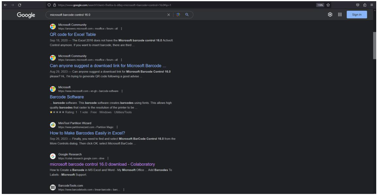This screenshot has width=378, height=196.
Task: Click the magnifier search icon
Action: tap(187, 15)
